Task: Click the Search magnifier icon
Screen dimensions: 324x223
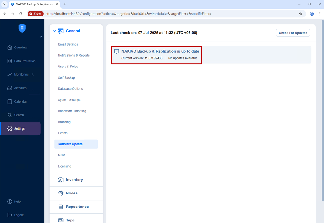Action: [x=10, y=115]
